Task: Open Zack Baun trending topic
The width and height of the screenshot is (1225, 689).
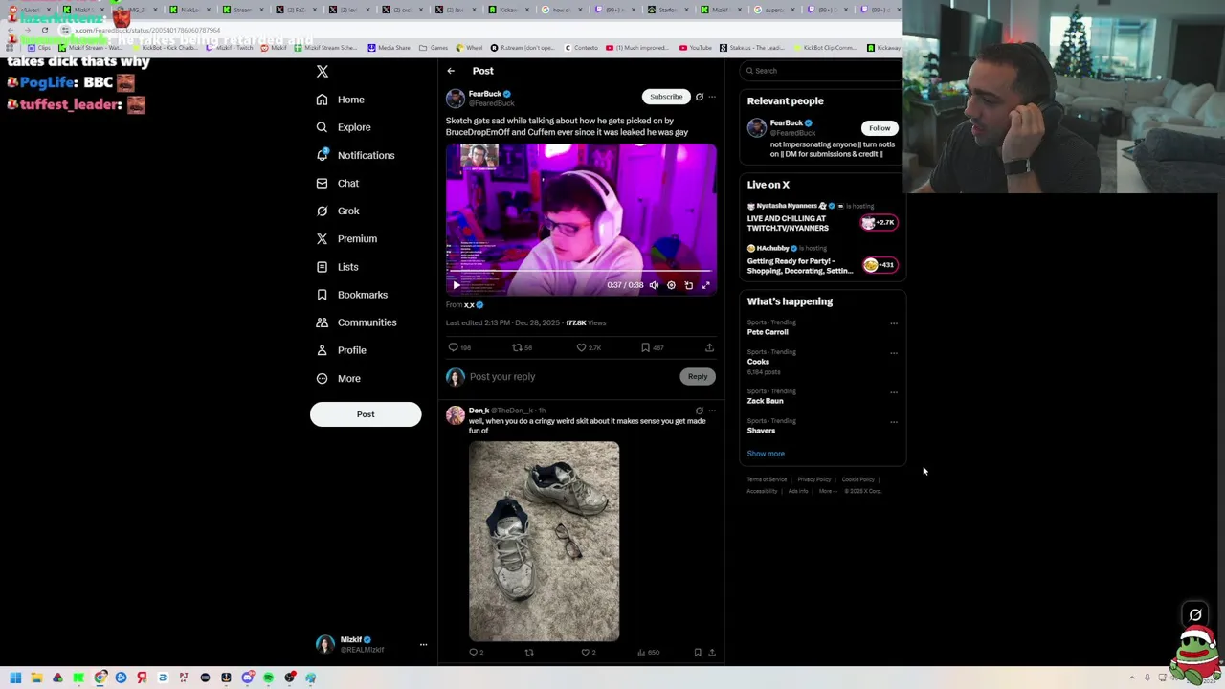Action: click(x=765, y=401)
